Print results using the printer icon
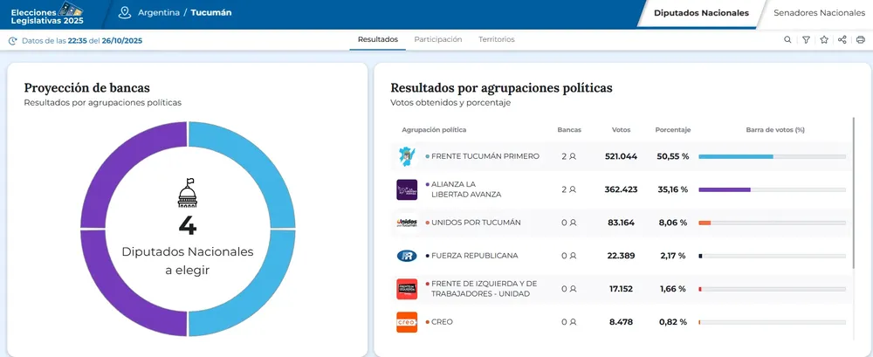Viewport: 873px width, 357px height. tap(861, 40)
